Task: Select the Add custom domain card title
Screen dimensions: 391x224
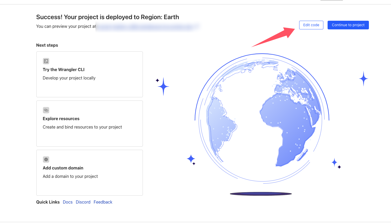Action: coord(63,168)
